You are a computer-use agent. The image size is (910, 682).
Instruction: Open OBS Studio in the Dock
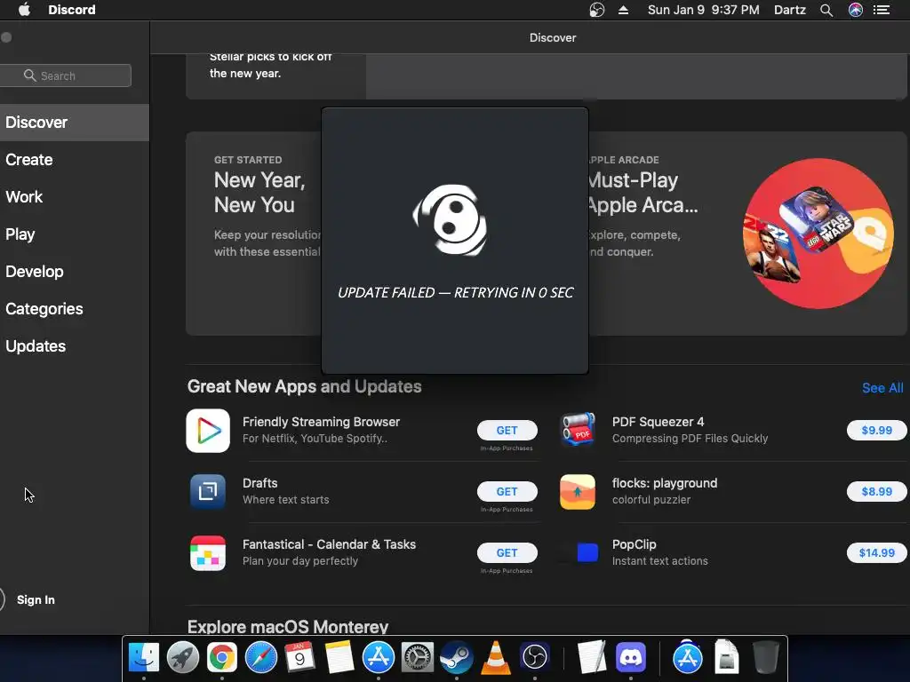click(x=534, y=657)
